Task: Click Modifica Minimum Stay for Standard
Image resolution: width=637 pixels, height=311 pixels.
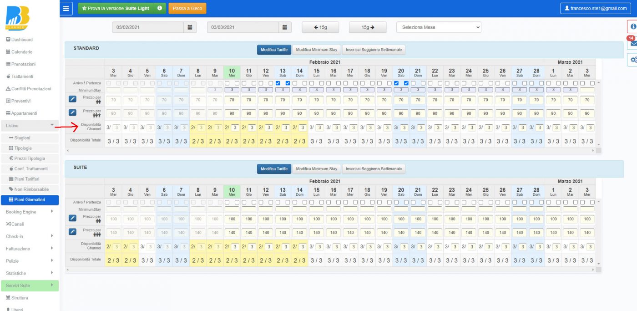Action: pyautogui.click(x=317, y=50)
